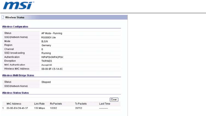Click the '150 Mbps' link rate cell
206x116 pixels.
click(x=40, y=108)
